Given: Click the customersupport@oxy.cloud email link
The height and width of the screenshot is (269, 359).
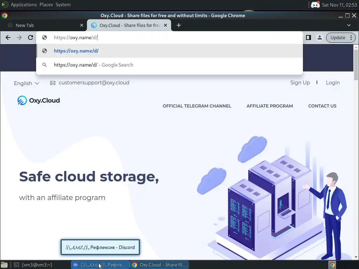Looking at the screenshot, I should pos(94,83).
